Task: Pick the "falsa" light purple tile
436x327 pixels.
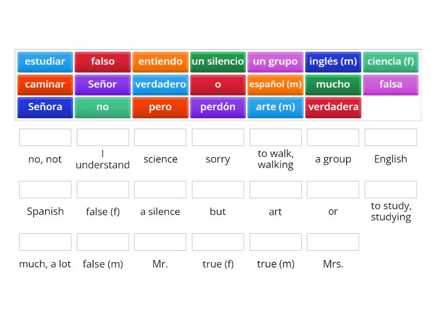Action: pyautogui.click(x=391, y=84)
